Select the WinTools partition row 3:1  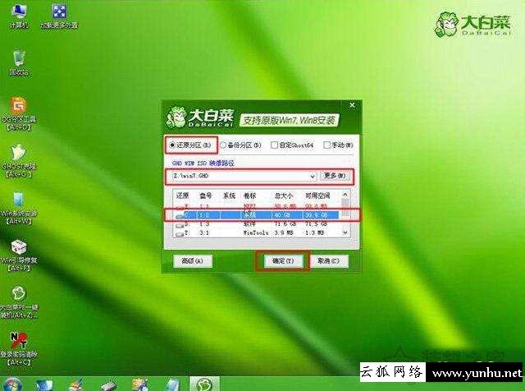pyautogui.click(x=257, y=232)
